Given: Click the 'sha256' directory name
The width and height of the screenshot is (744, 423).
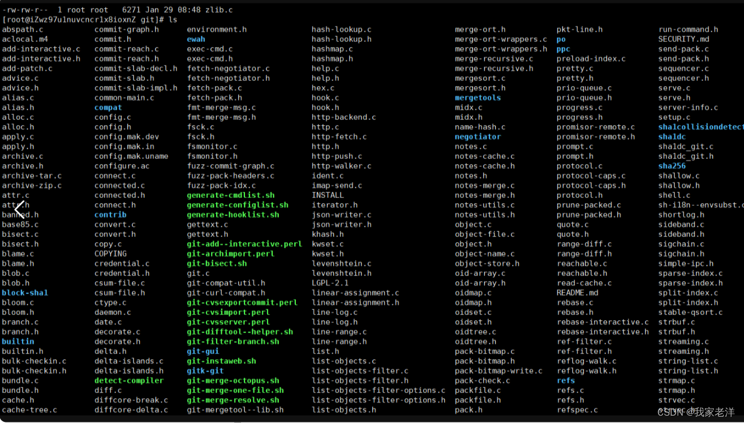Looking at the screenshot, I should pyautogui.click(x=672, y=166).
